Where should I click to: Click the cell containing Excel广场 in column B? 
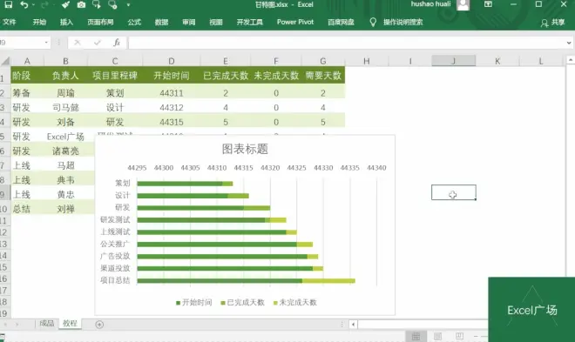(x=65, y=137)
